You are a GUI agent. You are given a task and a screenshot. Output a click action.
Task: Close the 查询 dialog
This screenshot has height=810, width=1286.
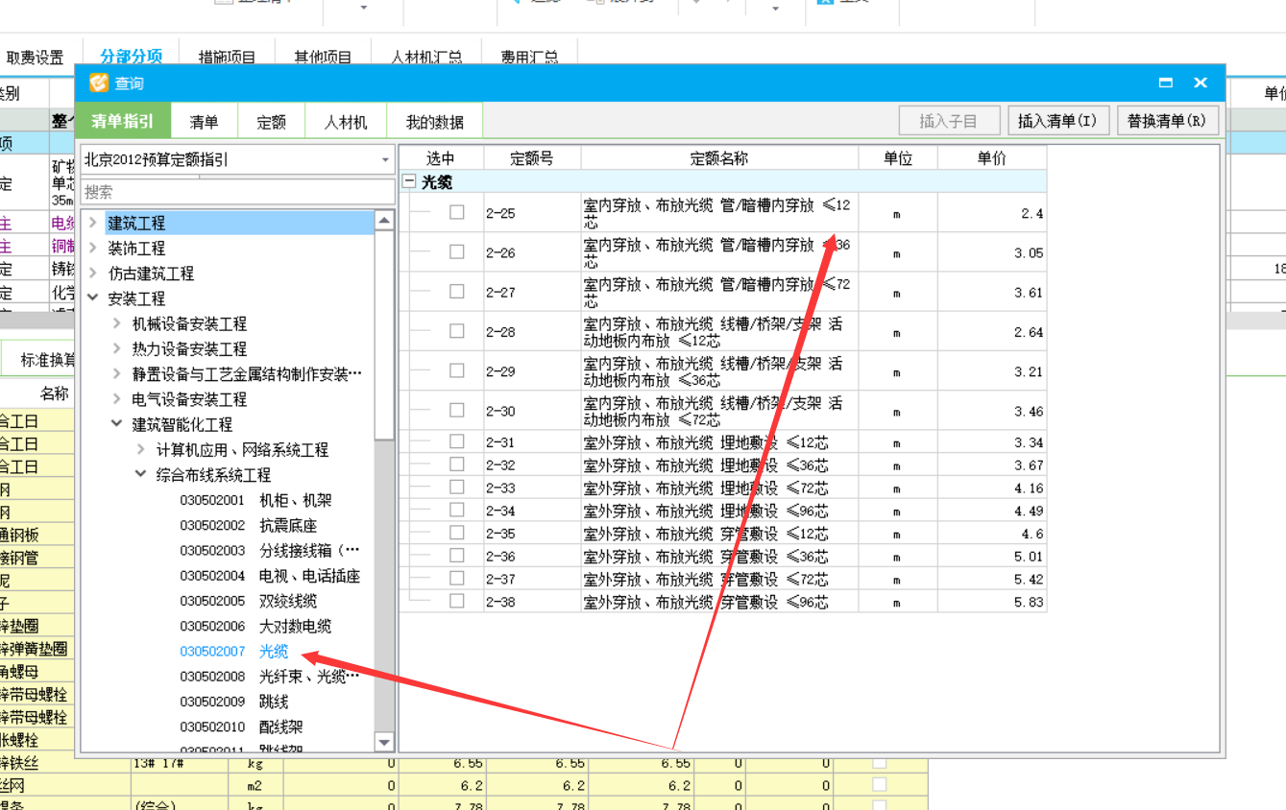coord(1201,83)
